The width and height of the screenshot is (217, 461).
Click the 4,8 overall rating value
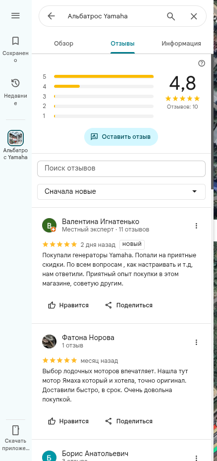point(182,83)
